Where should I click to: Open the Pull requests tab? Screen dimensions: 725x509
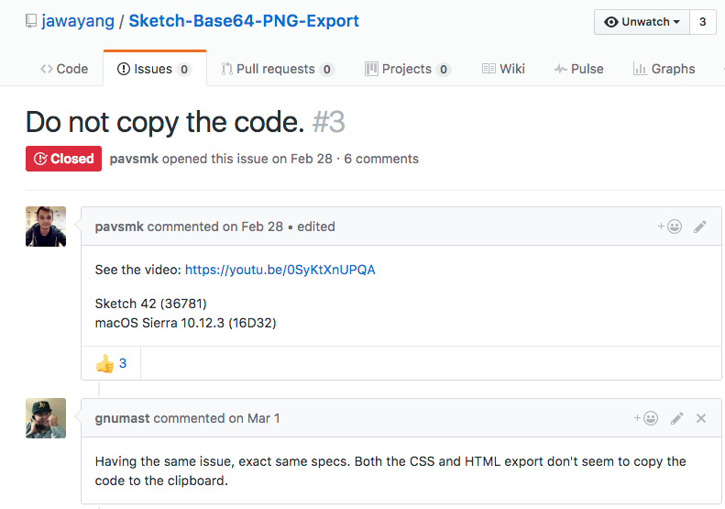tap(277, 69)
